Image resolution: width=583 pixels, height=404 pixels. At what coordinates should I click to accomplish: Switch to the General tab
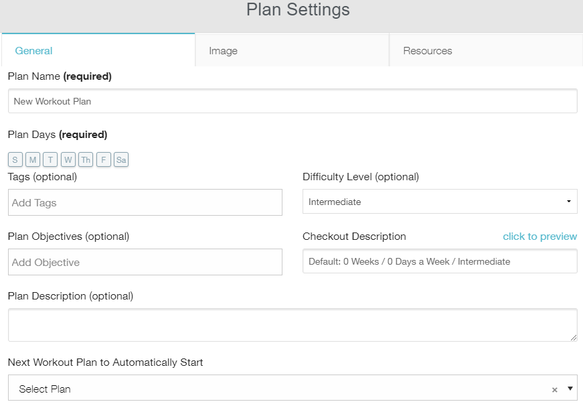point(33,51)
